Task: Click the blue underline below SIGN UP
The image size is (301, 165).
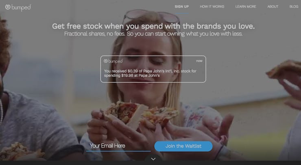Action: [182, 13]
